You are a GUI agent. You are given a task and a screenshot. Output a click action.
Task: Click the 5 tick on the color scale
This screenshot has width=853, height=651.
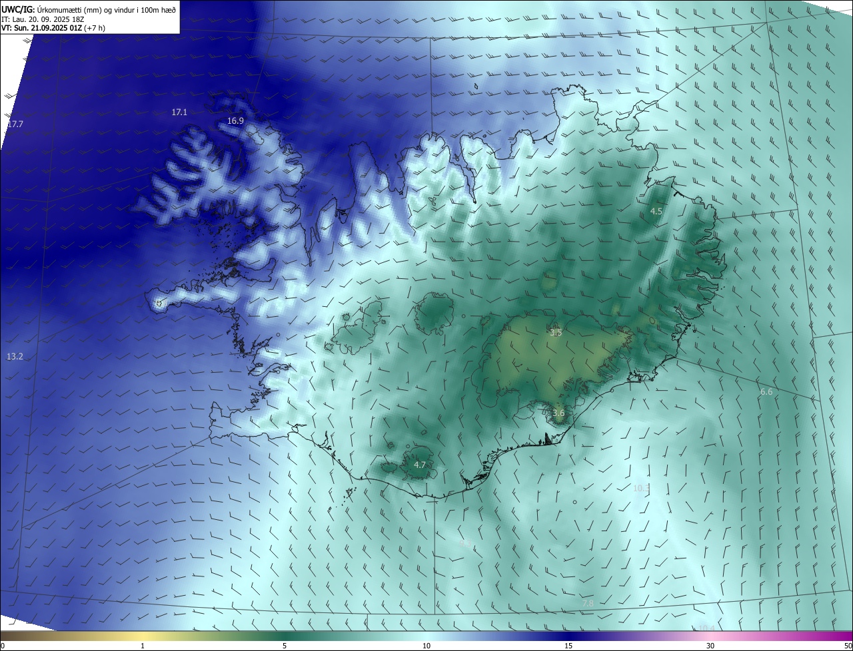(x=285, y=646)
